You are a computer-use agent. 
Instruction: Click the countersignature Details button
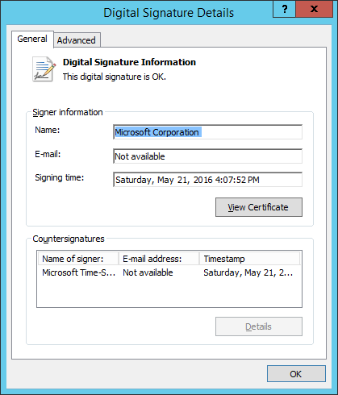259,326
